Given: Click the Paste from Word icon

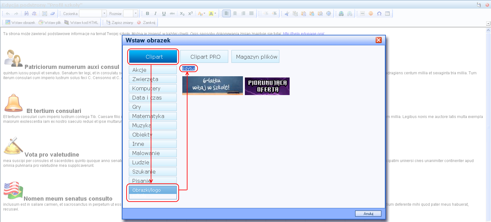Looking at the screenshot, I should click(x=320, y=13).
